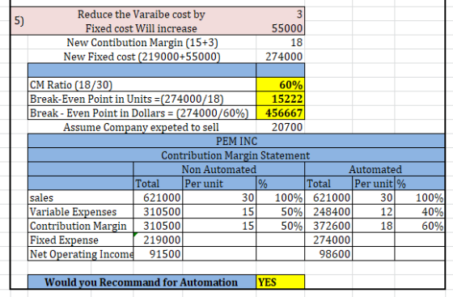Select 'Would you Recommand for Automation' cell
This screenshot has height=297, width=453.
(142, 282)
